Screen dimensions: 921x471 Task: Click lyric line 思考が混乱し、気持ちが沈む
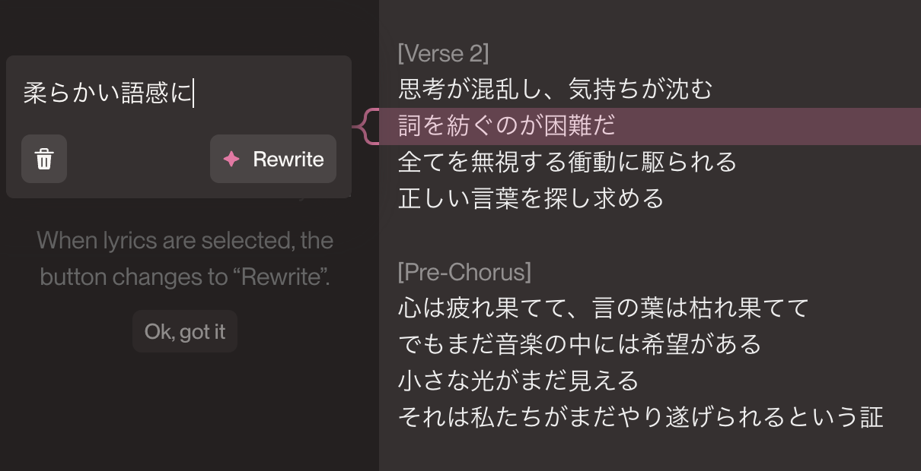point(555,90)
